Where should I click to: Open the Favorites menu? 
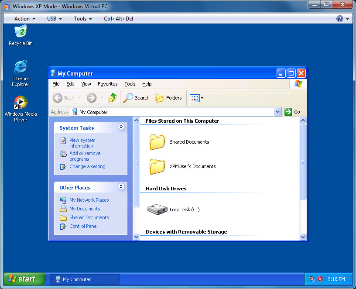click(107, 84)
